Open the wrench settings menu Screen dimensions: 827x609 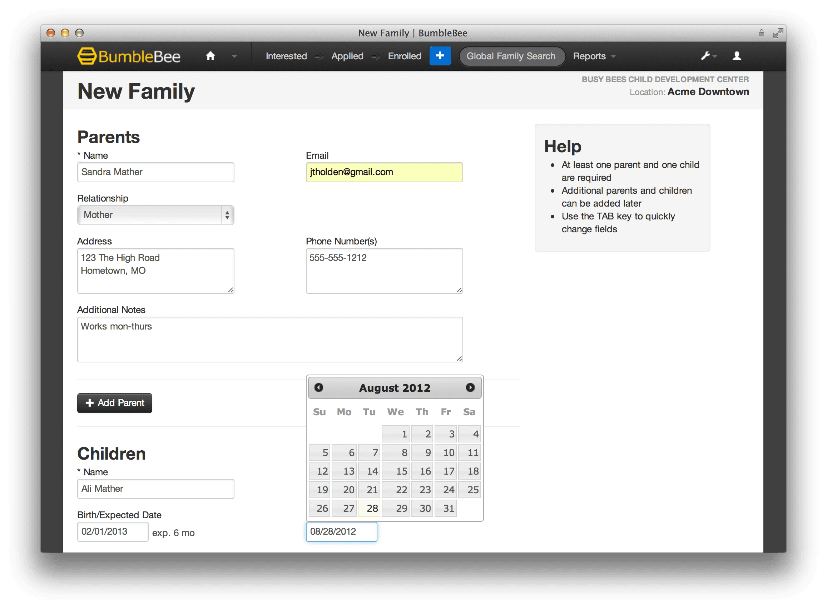pos(707,56)
